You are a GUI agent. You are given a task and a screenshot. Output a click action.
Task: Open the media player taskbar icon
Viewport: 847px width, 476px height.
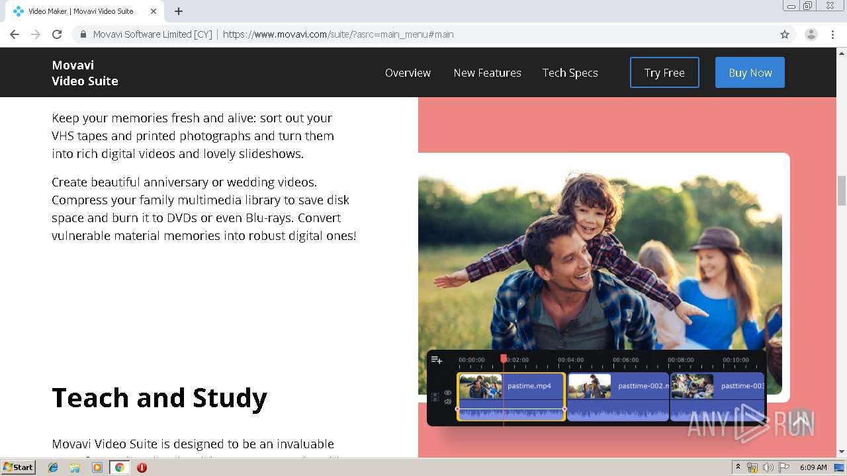tap(97, 467)
